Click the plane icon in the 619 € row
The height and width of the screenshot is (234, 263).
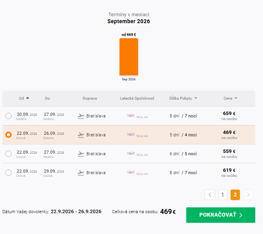[81, 173]
